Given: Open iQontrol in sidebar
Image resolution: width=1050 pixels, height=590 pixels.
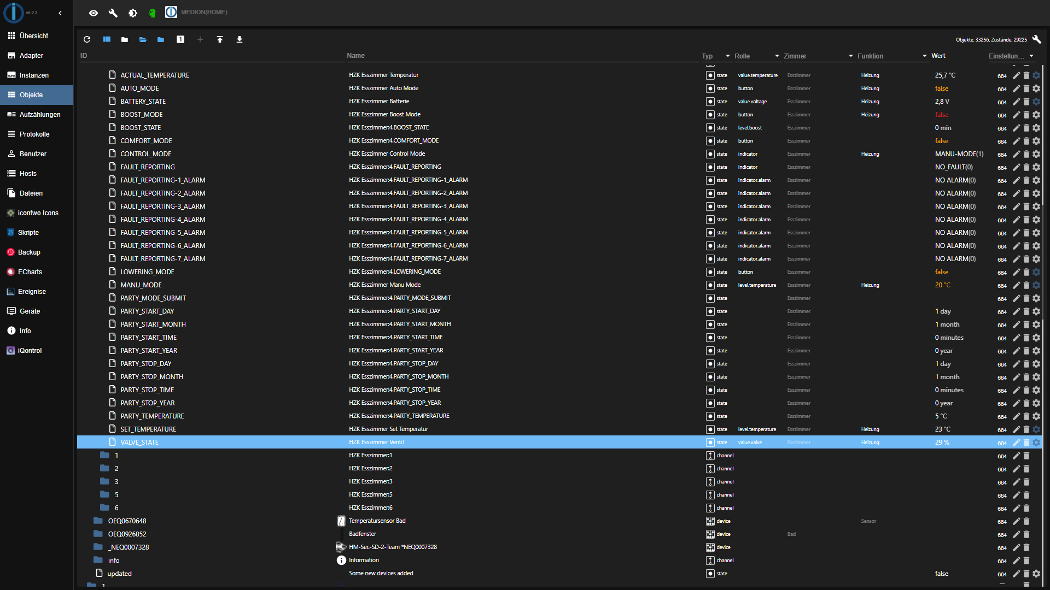Looking at the screenshot, I should tap(37, 350).
